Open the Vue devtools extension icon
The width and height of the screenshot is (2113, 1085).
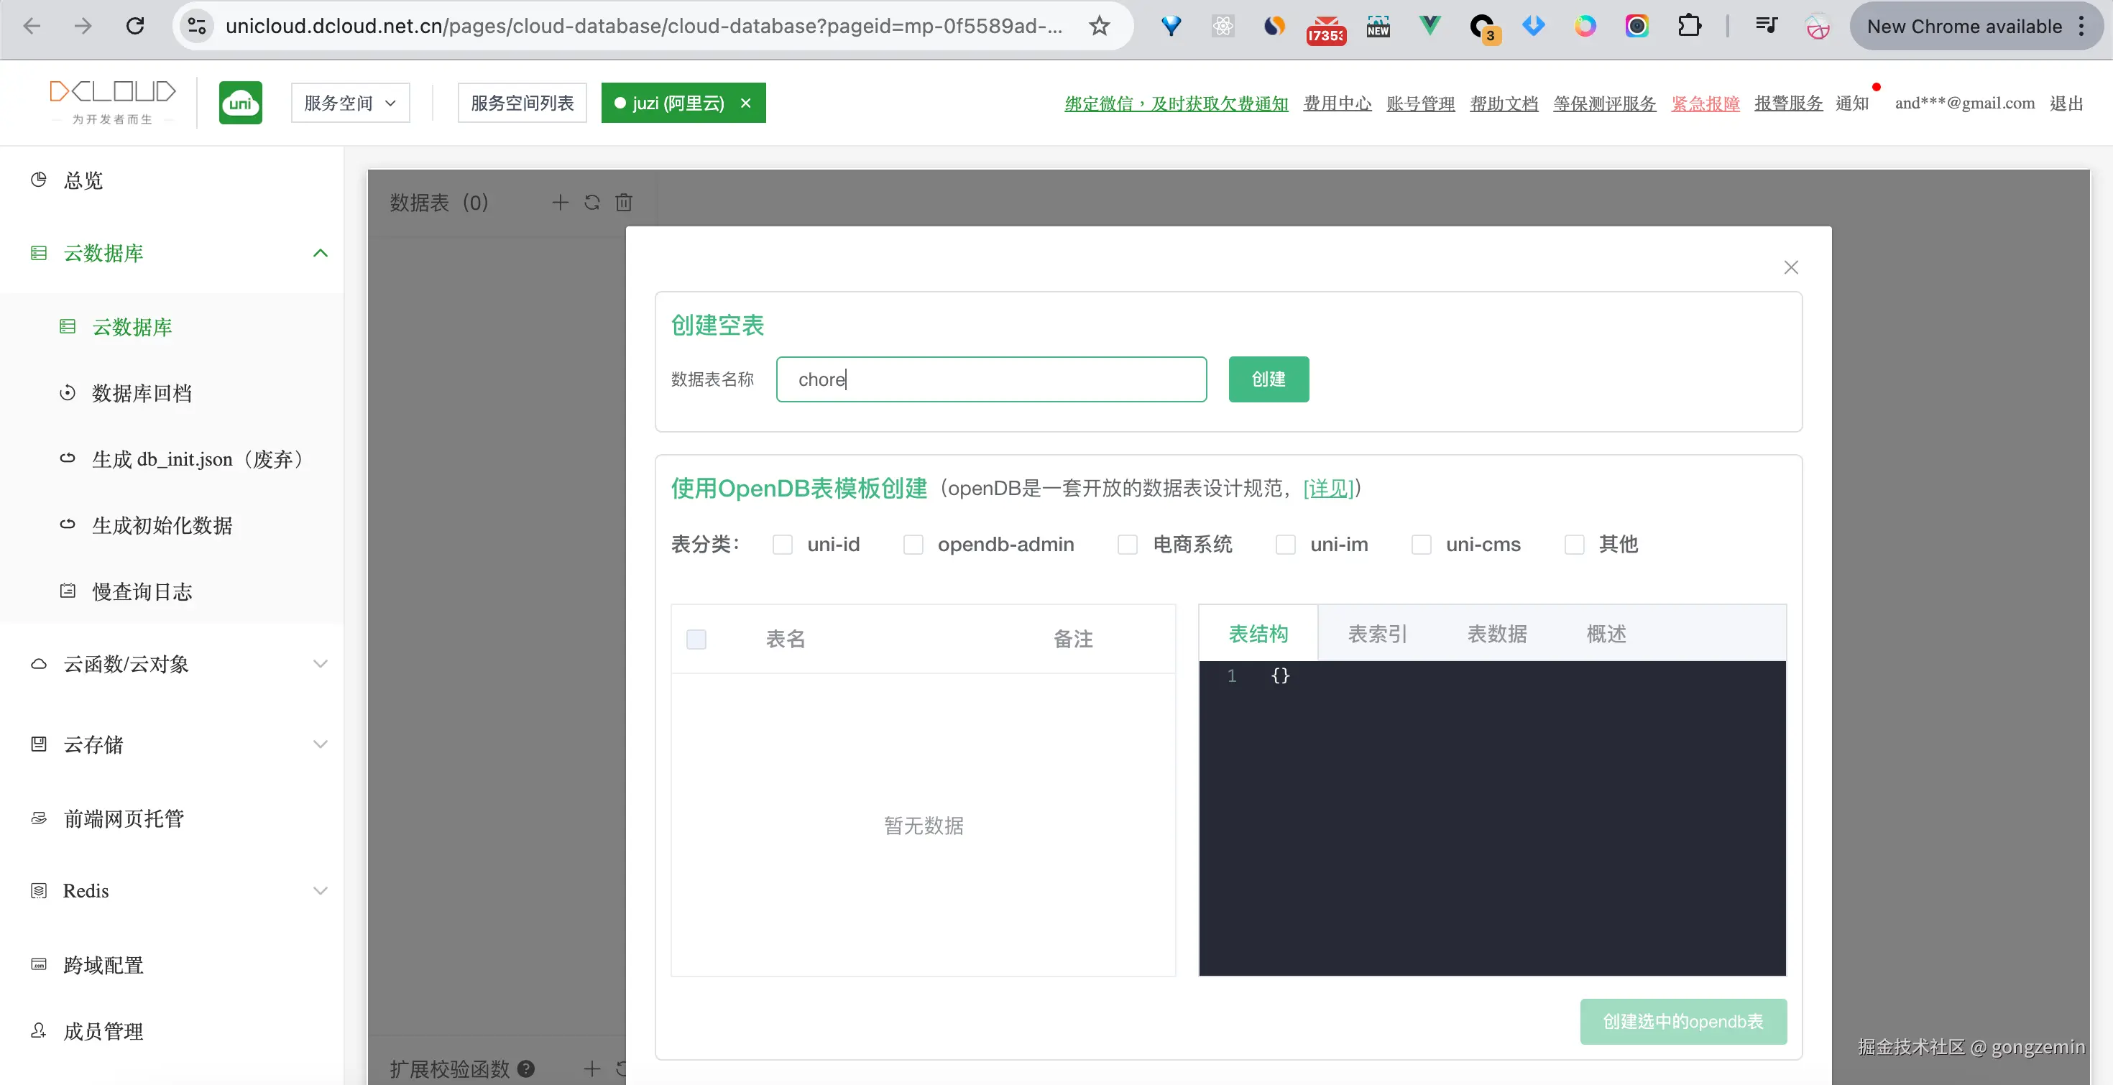(1430, 27)
